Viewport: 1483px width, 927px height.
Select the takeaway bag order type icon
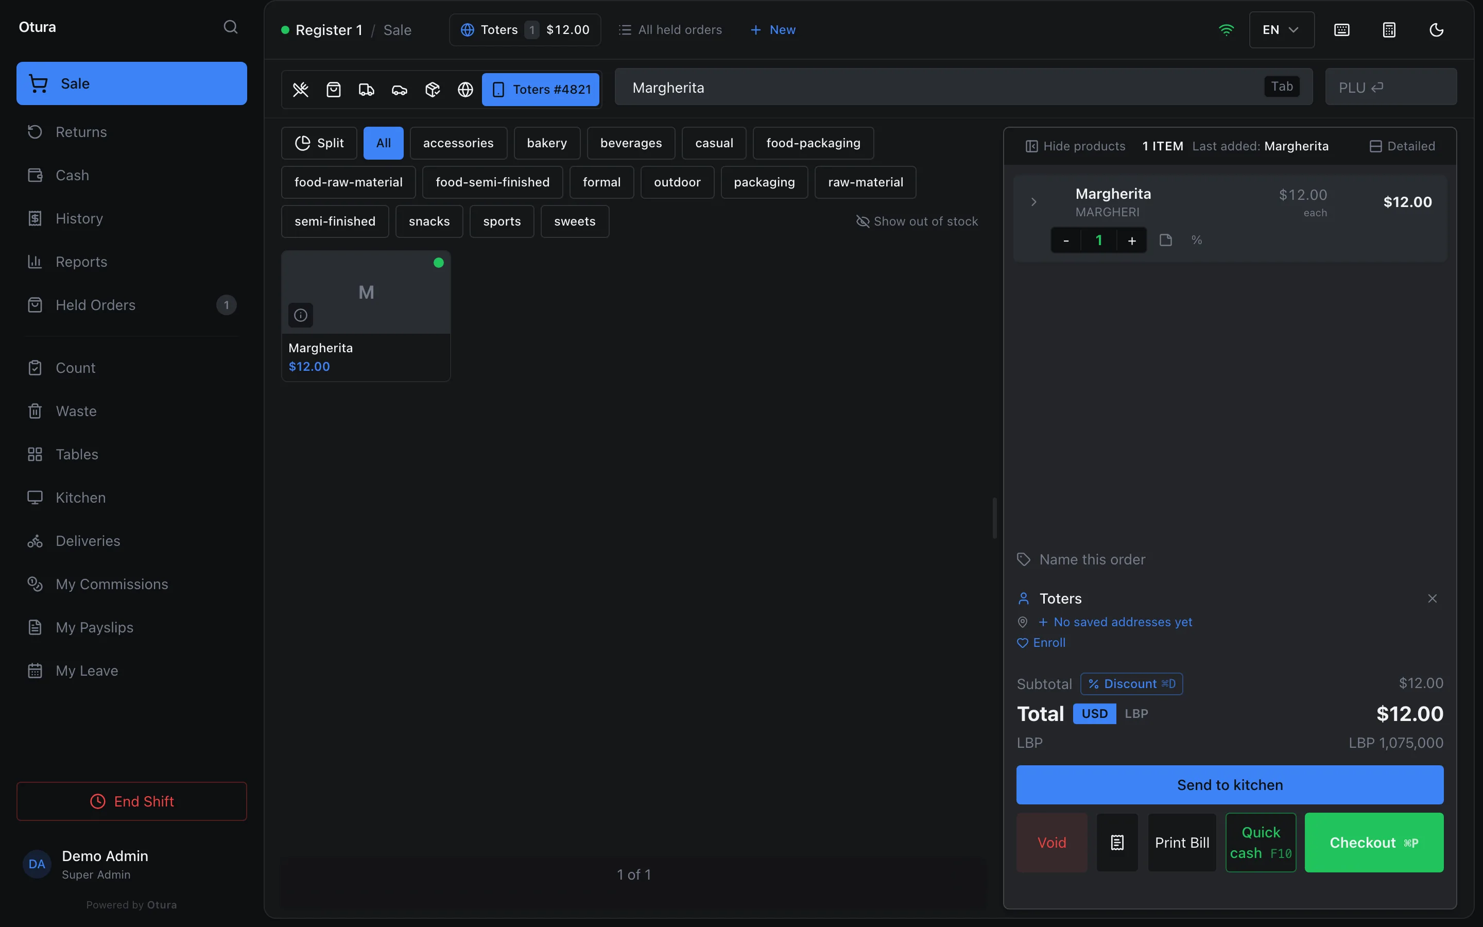click(333, 90)
